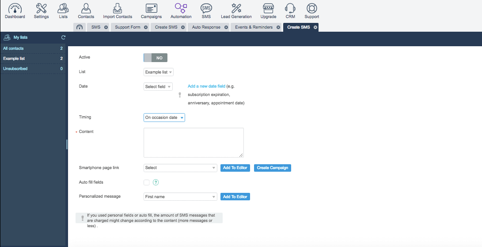The image size is (482, 247).
Task: Close the Events & Reminders tab
Action: (278, 27)
